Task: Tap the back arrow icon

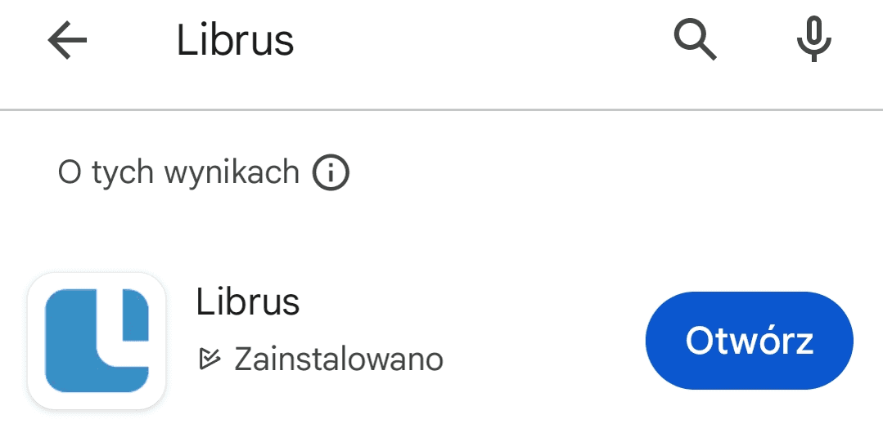Action: click(67, 40)
